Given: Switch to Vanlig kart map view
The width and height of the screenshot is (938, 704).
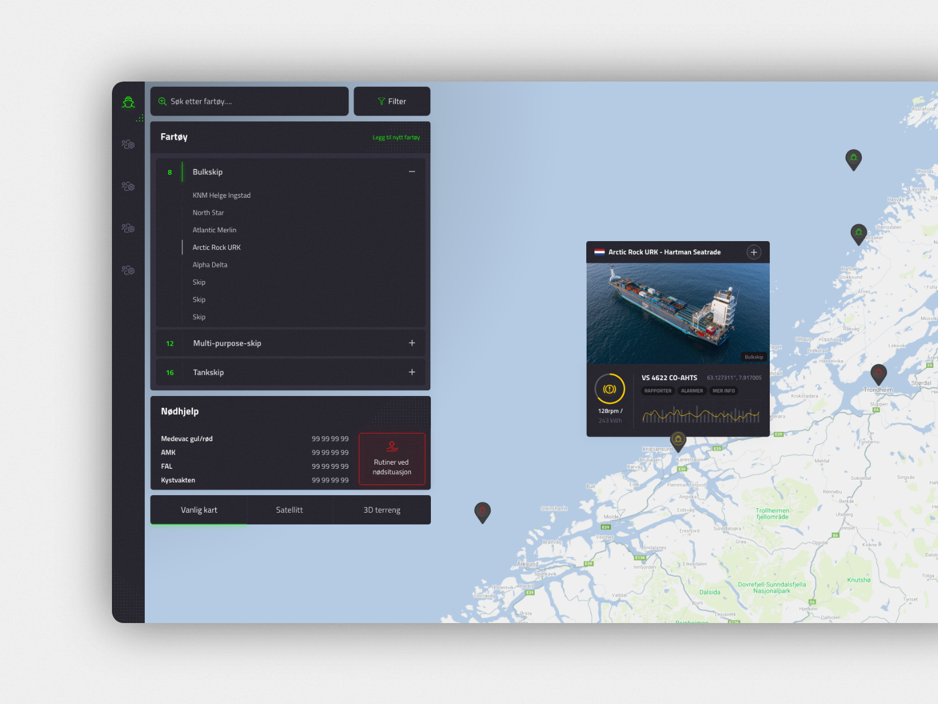Looking at the screenshot, I should point(199,510).
